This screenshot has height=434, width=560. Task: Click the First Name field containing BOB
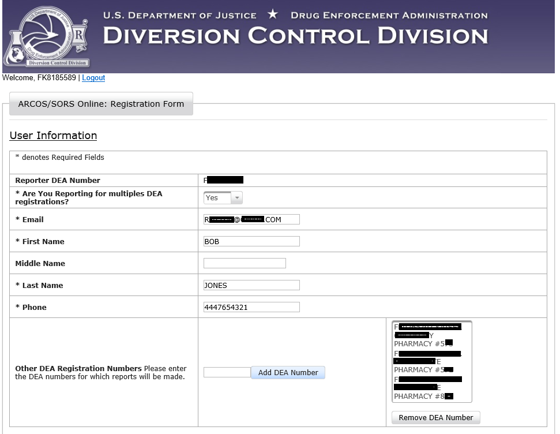(251, 241)
